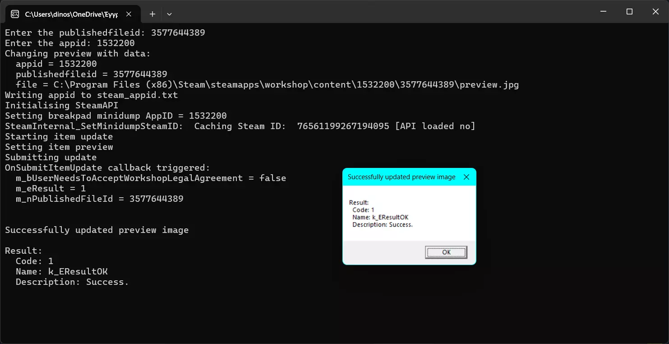Open a new terminal tab
Viewport: 669px width, 344px height.
tap(152, 14)
